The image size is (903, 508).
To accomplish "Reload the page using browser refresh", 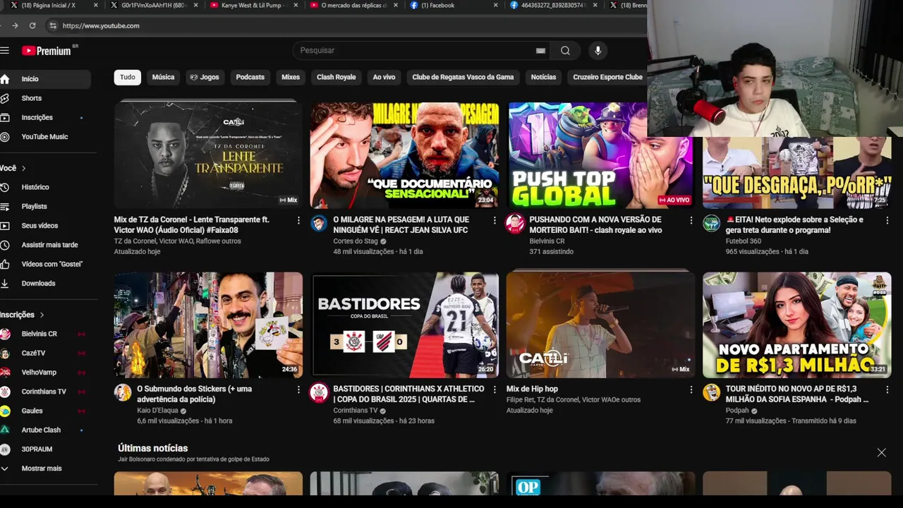I will coord(32,25).
